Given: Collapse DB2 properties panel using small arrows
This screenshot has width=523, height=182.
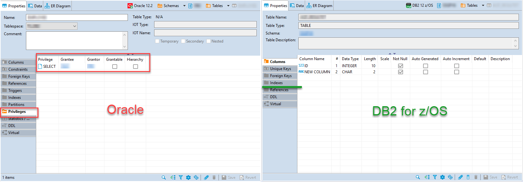Looking at the screenshot, I should (392, 54).
